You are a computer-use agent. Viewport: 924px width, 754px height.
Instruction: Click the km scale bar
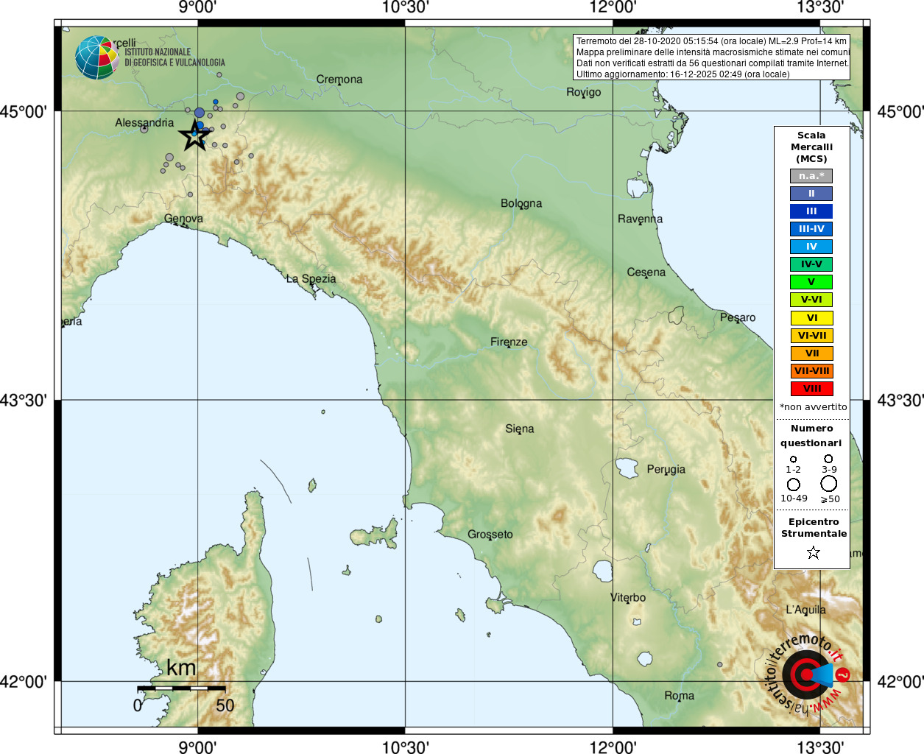181,688
